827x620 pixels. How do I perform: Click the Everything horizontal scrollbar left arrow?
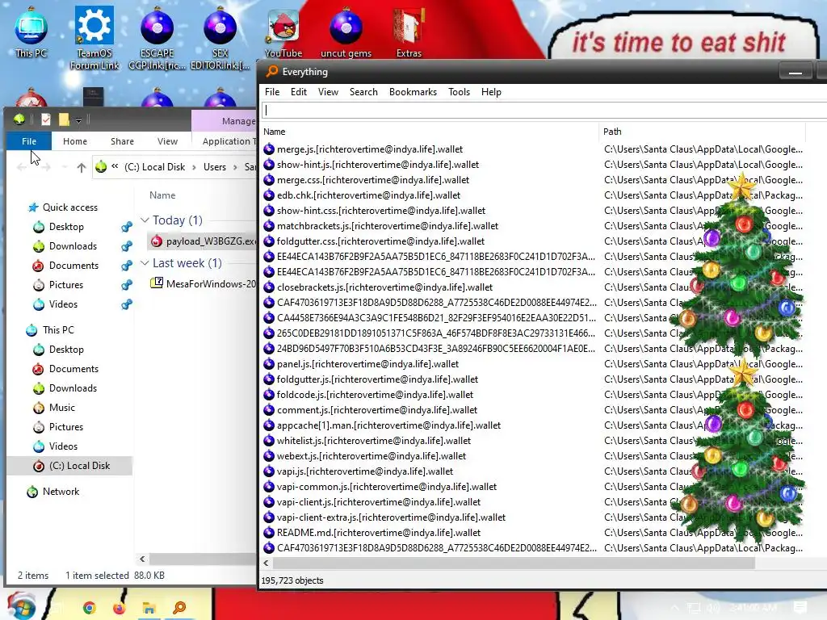(267, 563)
